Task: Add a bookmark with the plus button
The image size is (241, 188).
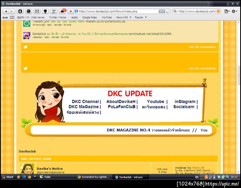Action: (71, 11)
